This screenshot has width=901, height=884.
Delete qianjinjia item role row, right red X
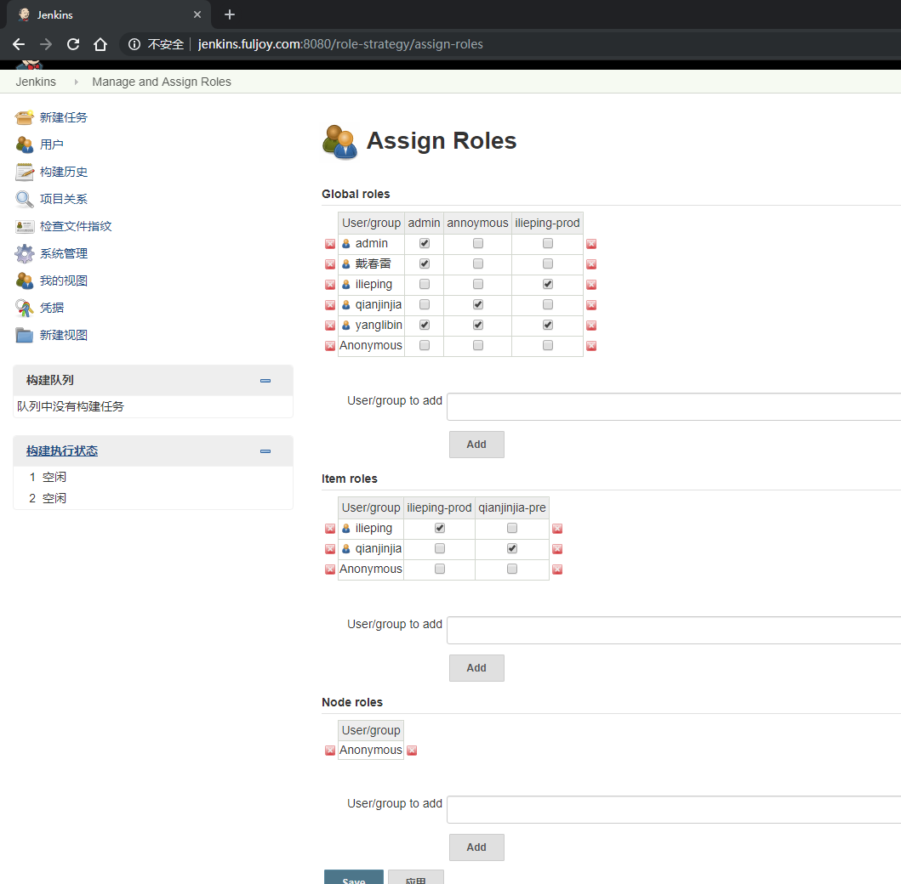click(x=557, y=549)
